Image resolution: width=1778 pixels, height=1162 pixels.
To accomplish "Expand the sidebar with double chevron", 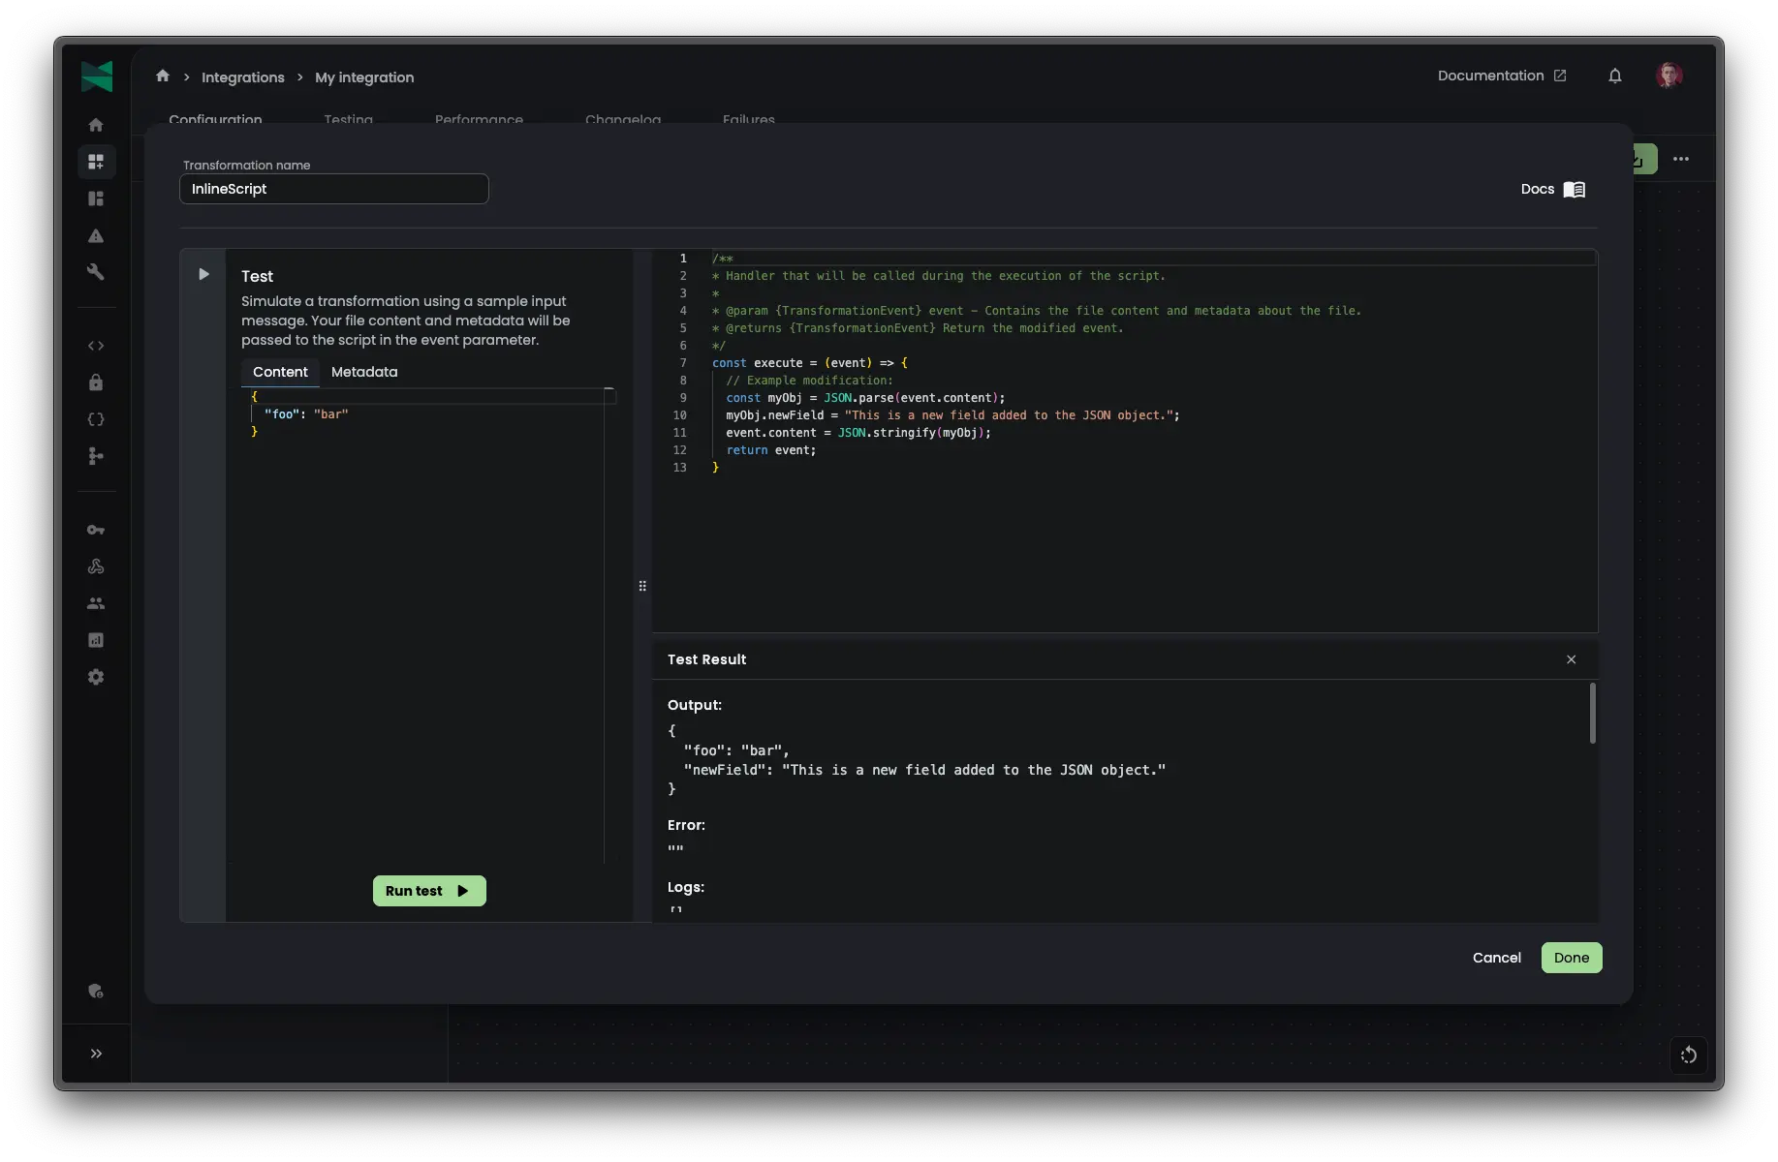I will point(96,1054).
